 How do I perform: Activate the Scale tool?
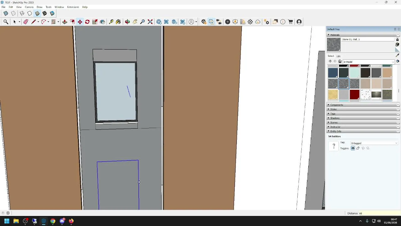[x=95, y=22]
